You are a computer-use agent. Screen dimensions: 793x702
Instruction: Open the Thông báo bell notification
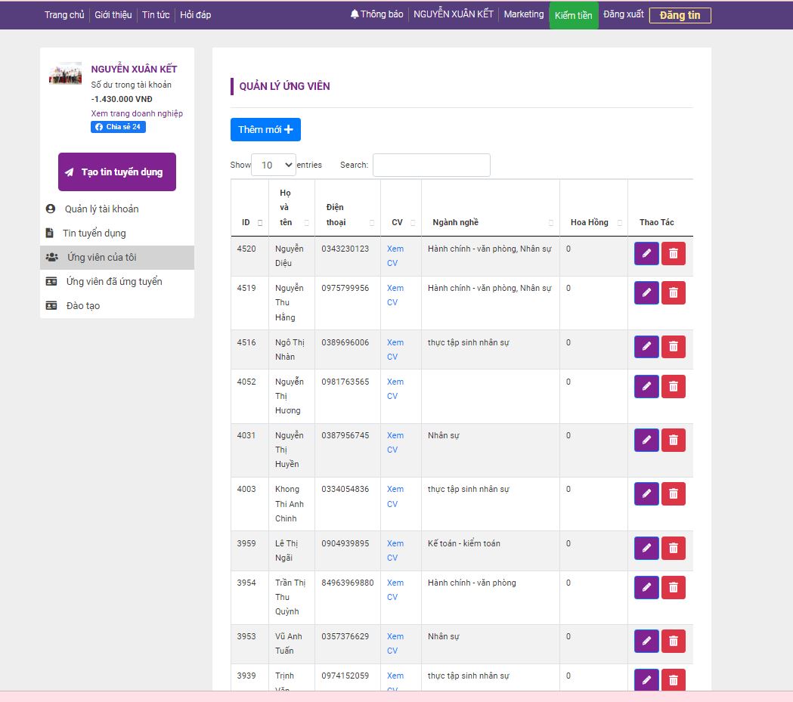376,14
